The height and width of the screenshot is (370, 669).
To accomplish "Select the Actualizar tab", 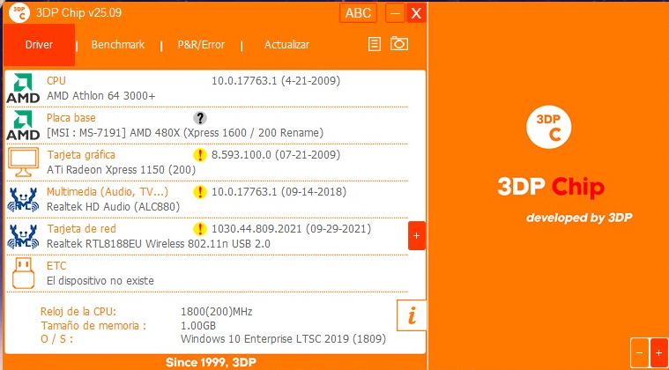I will [286, 45].
